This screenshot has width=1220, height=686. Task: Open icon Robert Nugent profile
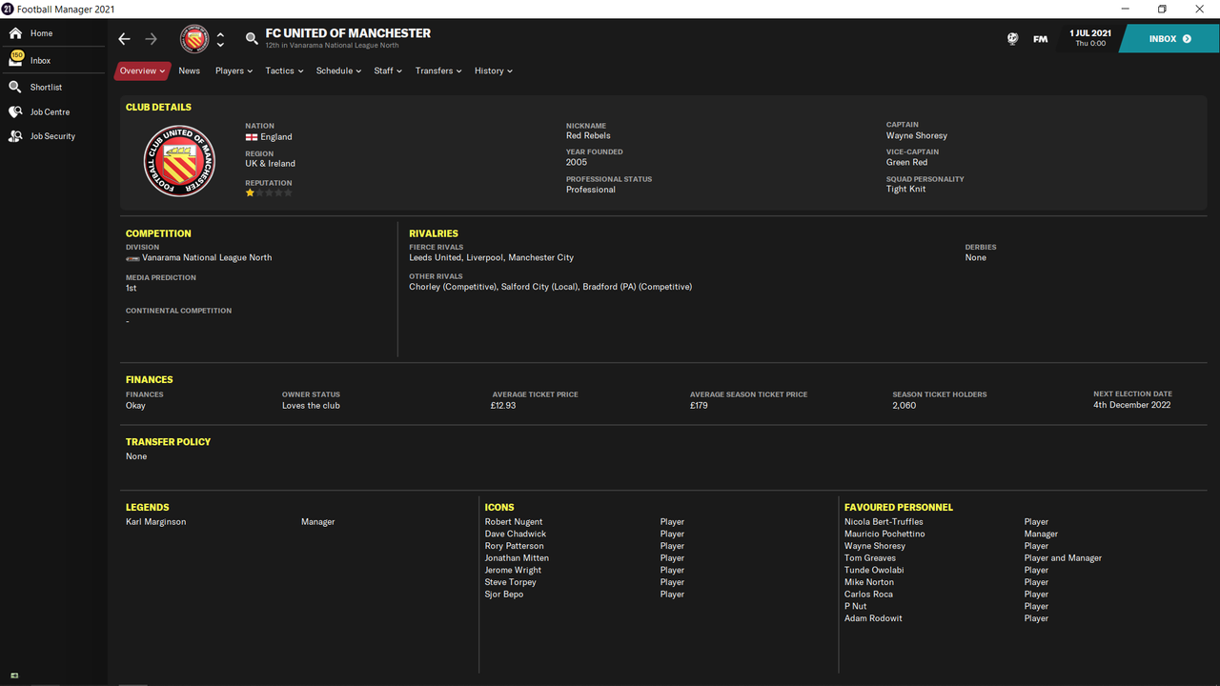513,522
